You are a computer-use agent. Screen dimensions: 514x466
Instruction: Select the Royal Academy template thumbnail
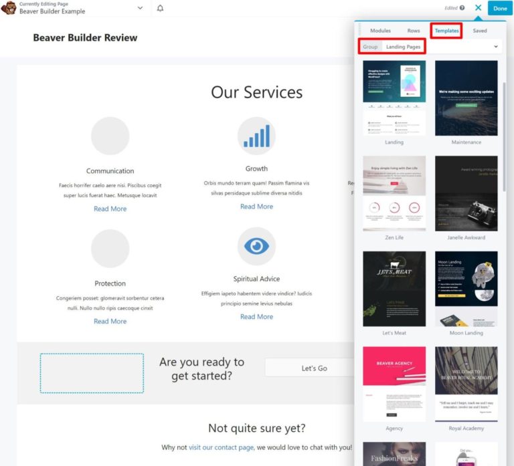tap(466, 384)
